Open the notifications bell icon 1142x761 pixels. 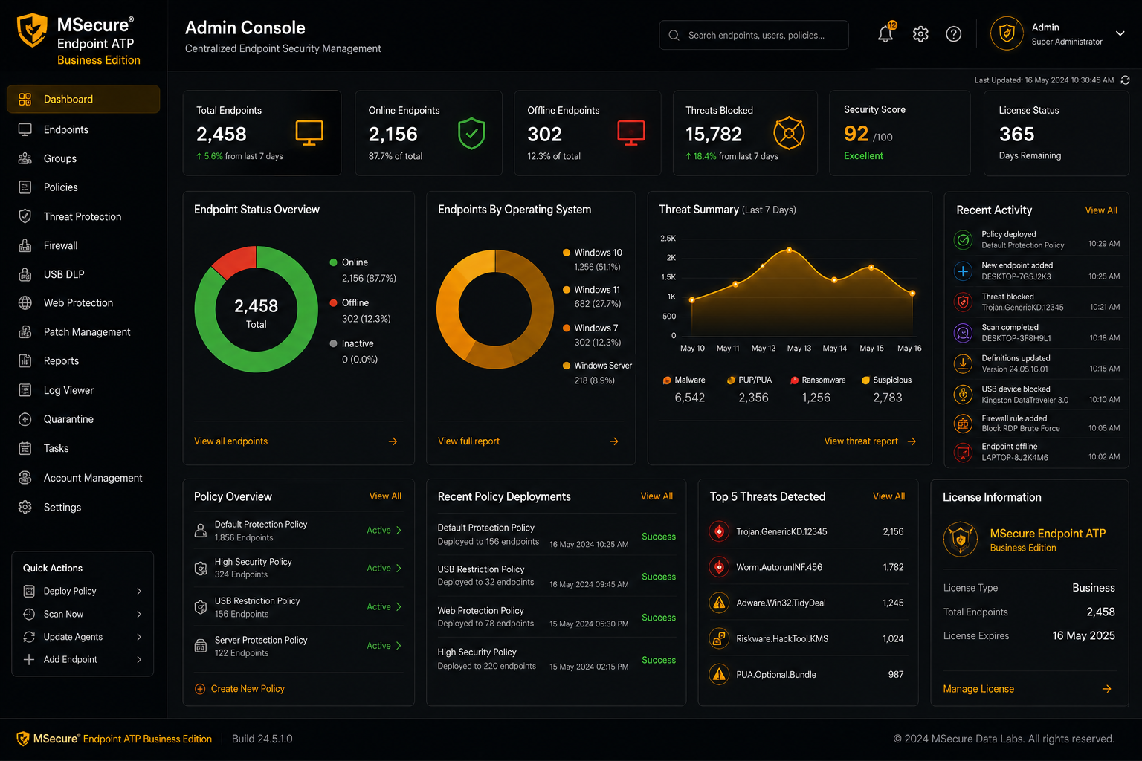(885, 34)
